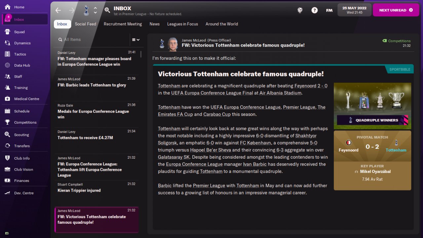Open the Home sidebar icon
This screenshot has height=238, width=423.
pos(7,7)
